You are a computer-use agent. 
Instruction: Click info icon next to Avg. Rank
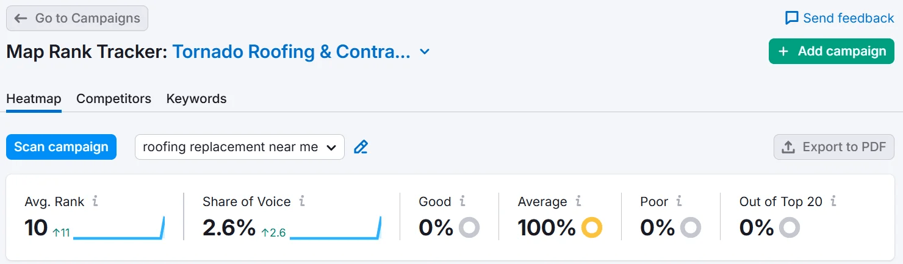95,201
